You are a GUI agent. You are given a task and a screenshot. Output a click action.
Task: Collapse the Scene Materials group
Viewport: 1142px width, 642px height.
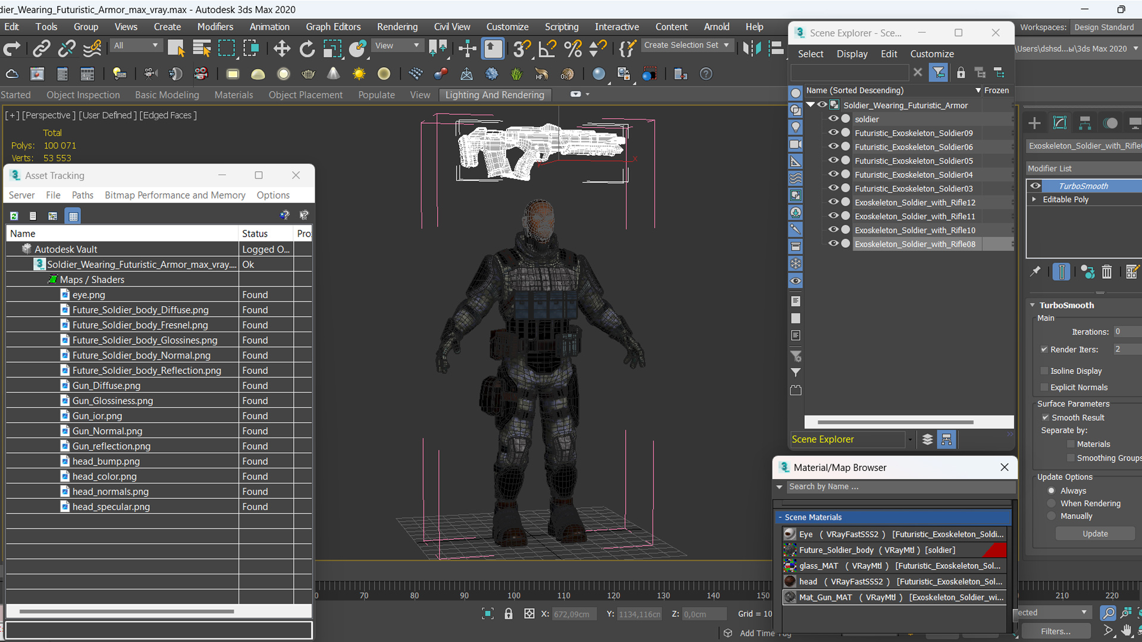tap(780, 517)
